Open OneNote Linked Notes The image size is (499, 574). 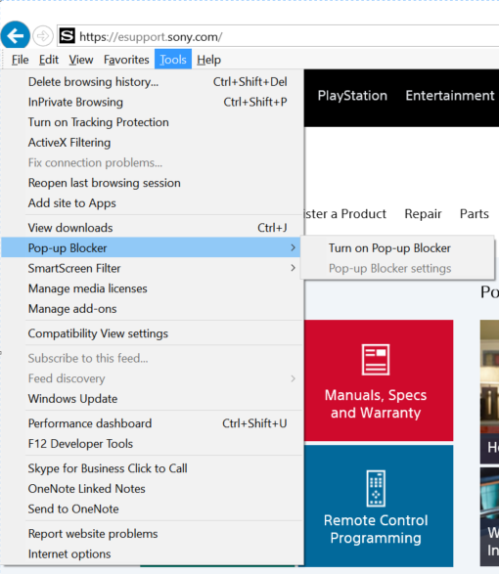point(152,488)
